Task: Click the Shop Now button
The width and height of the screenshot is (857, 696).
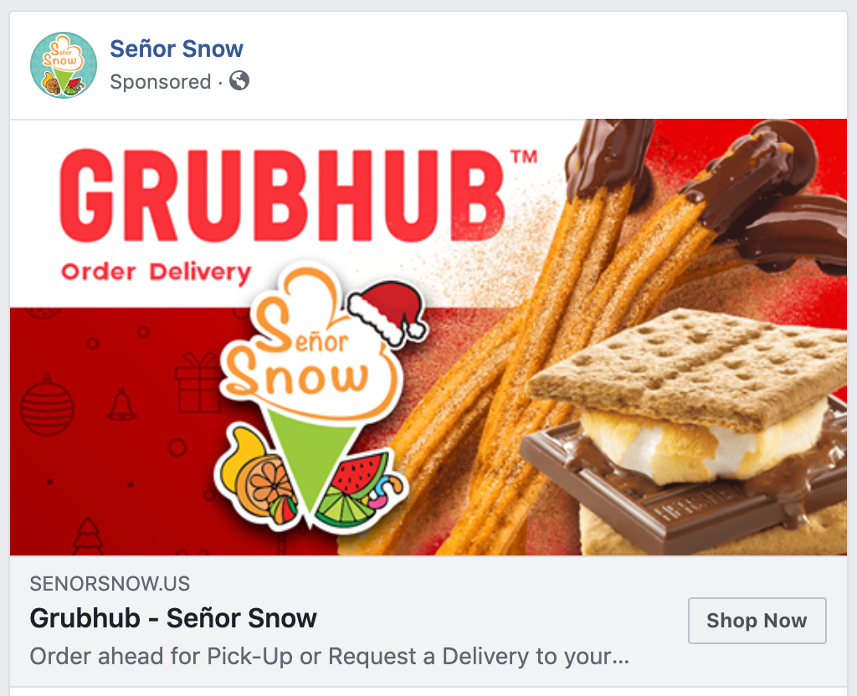Action: [x=757, y=621]
